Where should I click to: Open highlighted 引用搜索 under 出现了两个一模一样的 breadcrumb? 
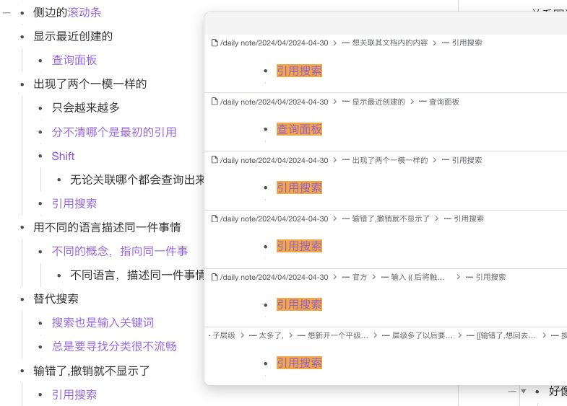299,187
